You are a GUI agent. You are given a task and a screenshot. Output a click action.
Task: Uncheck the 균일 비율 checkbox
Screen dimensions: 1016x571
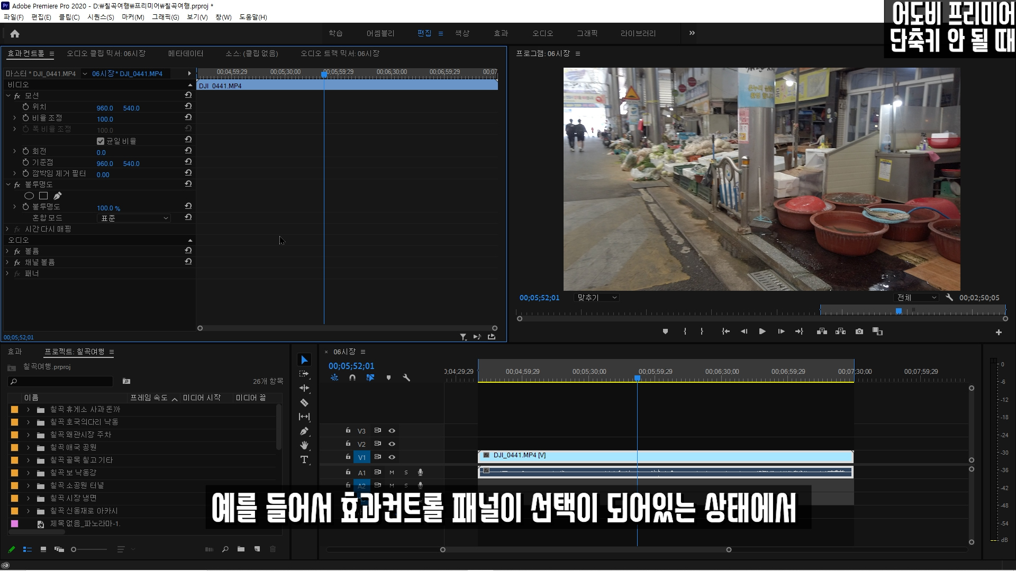(101, 141)
